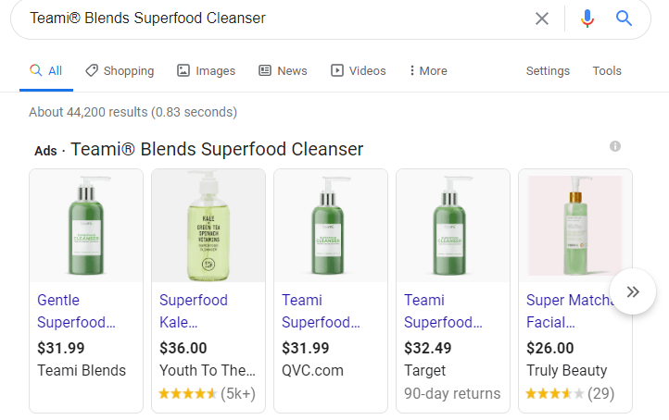
Task: Open the search Tools options
Action: 607,70
